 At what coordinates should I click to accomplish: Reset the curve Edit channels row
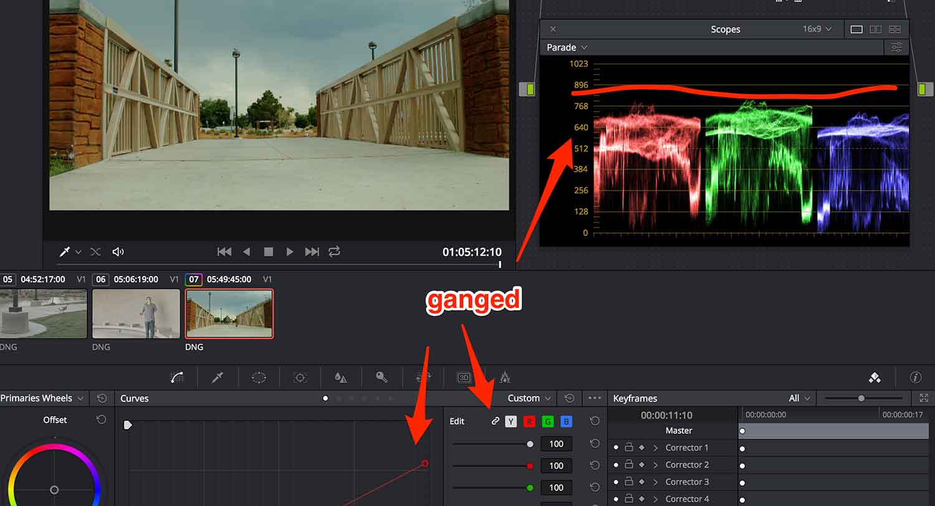(x=595, y=421)
